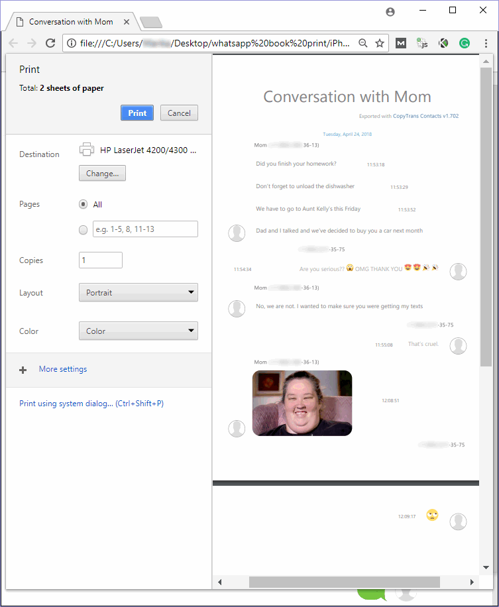The width and height of the screenshot is (499, 607).
Task: Reload the page with the refresh icon
Action: coord(50,43)
